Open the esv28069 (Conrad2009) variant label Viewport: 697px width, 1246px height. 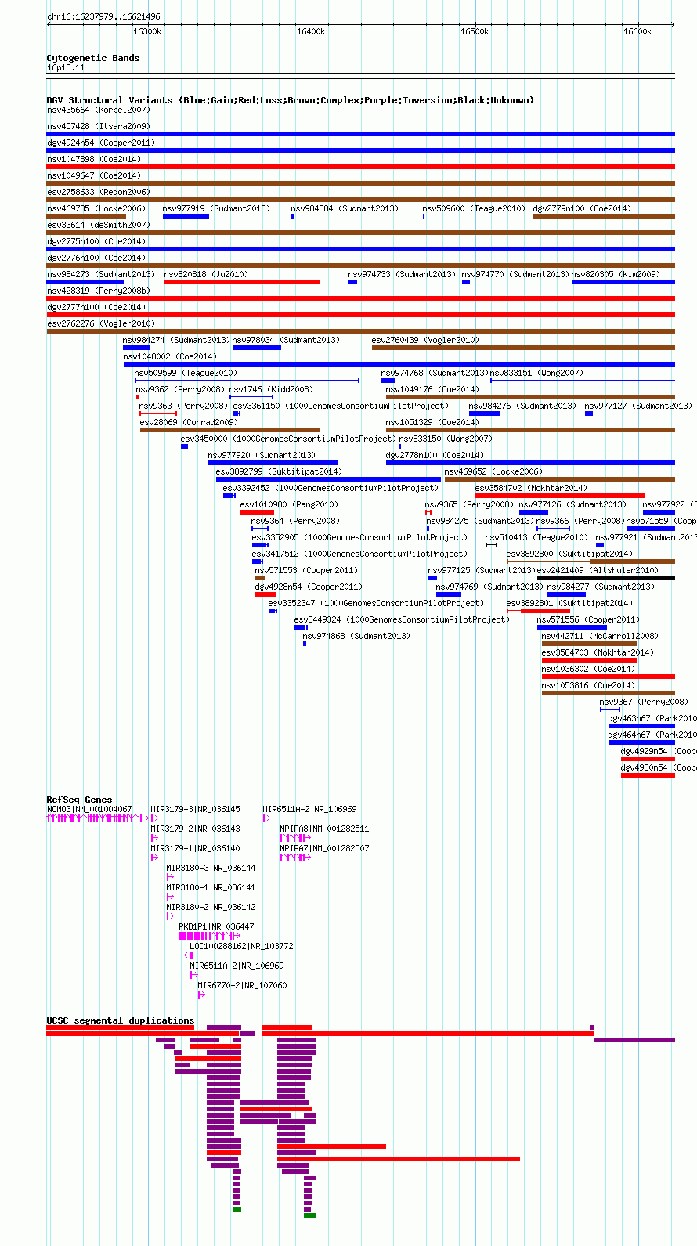pos(189,422)
